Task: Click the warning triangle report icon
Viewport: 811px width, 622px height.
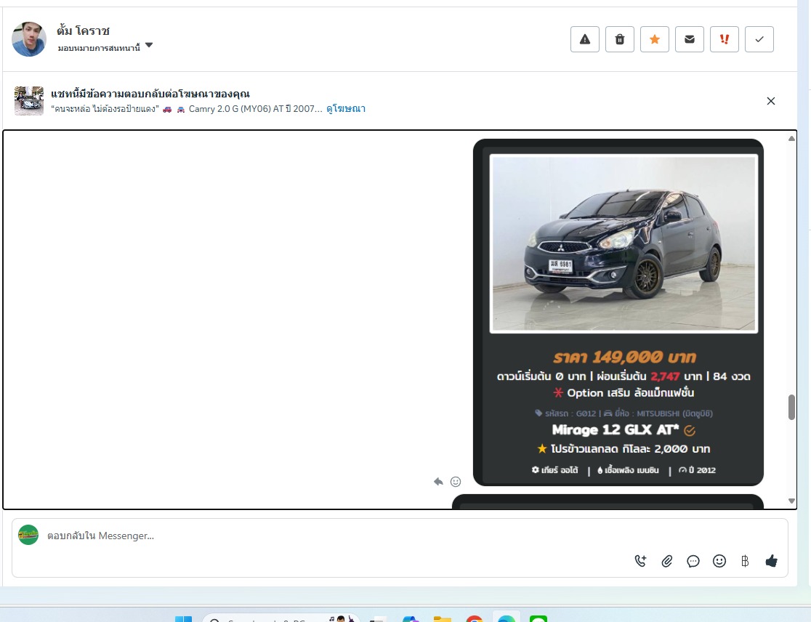Action: (x=584, y=39)
